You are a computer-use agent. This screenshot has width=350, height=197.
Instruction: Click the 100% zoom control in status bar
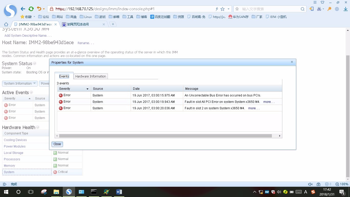(342, 184)
